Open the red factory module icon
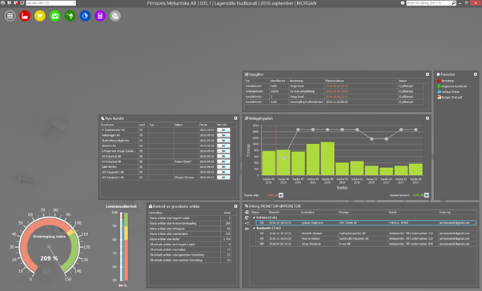Viewport: 482px width, 291px height. pyautogui.click(x=25, y=16)
